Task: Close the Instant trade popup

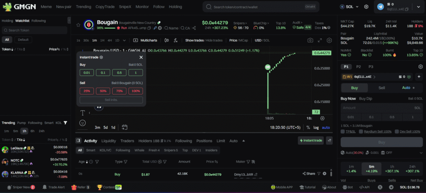Action: (x=141, y=57)
